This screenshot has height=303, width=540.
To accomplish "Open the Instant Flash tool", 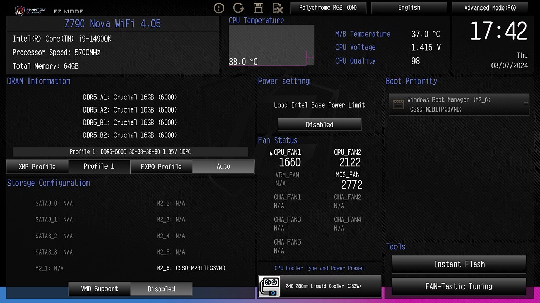I will tap(459, 264).
